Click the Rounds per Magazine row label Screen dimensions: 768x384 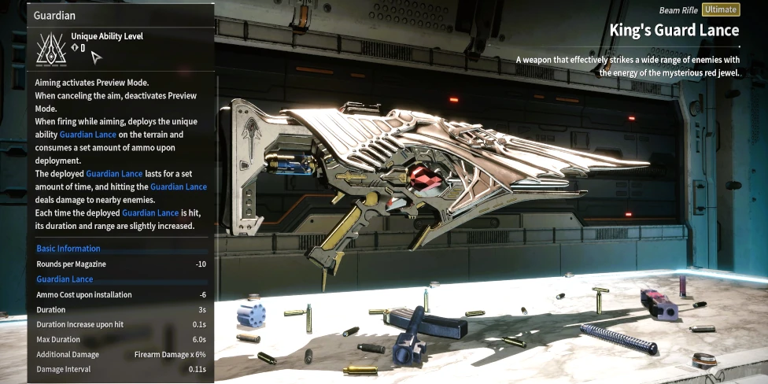point(71,264)
